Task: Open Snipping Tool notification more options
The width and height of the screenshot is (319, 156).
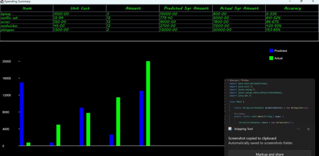Action: (x=298, y=129)
